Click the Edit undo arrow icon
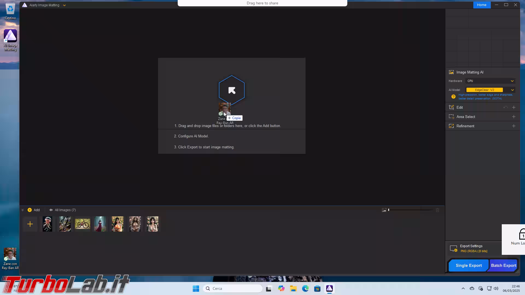The width and height of the screenshot is (525, 295). pyautogui.click(x=506, y=108)
